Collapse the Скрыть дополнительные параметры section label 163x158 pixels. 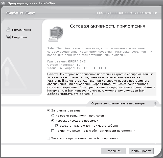[x=118, y=103]
